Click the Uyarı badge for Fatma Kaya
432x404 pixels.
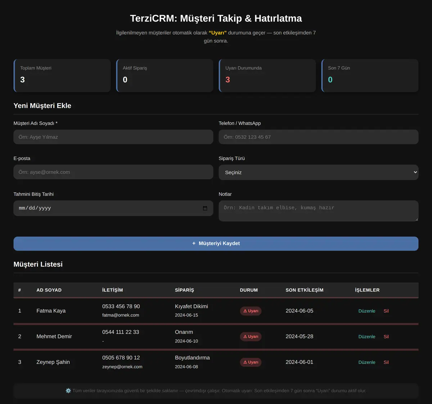point(251,311)
